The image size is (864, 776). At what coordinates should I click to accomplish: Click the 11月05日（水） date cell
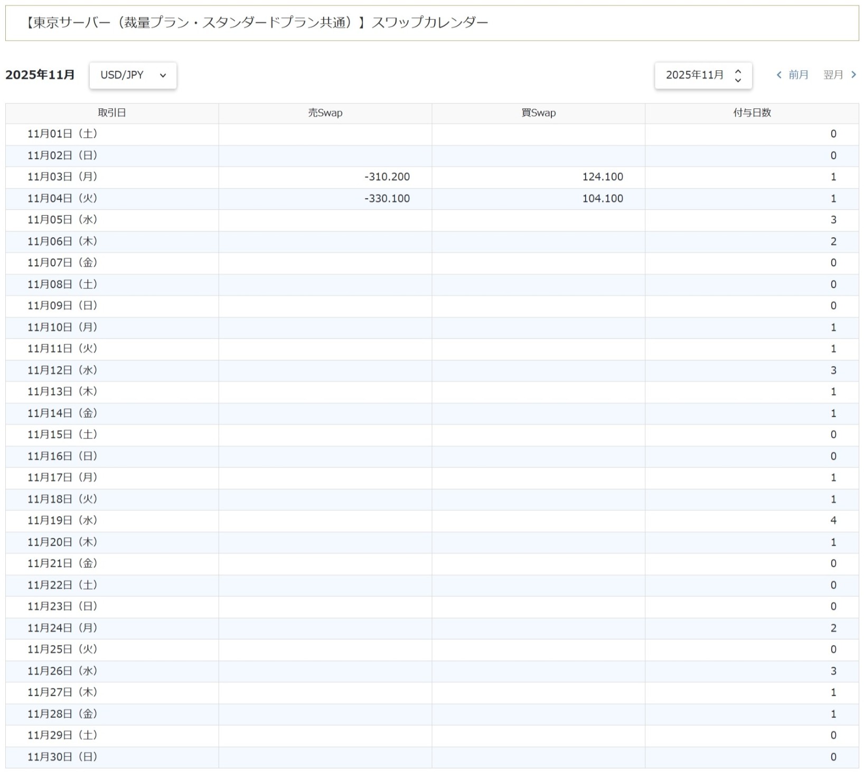[112, 220]
